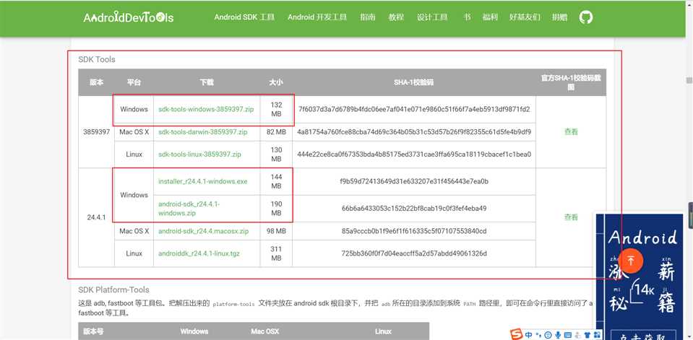Image resolution: width=693 pixels, height=340 pixels.
Task: Open Sogou skin shirt icon
Action: click(x=587, y=335)
